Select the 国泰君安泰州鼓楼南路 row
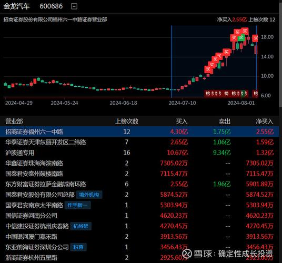 tap(139, 174)
